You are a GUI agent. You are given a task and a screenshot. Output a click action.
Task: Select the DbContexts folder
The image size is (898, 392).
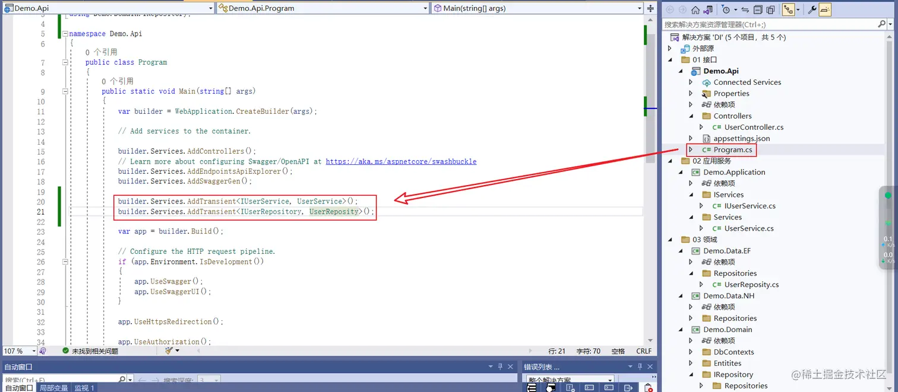click(x=733, y=352)
